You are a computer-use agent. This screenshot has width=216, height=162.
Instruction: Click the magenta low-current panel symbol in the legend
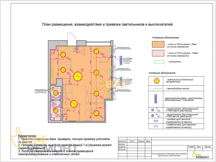[156, 126]
